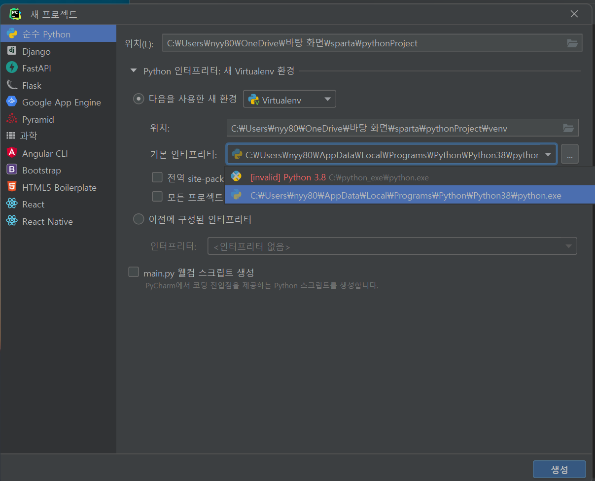Choose Angular CLI project type

tap(58, 153)
